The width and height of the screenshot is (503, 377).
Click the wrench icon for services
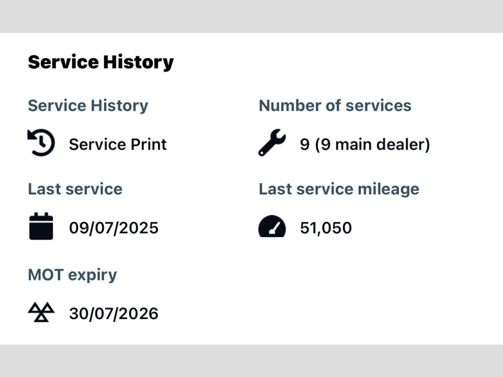(x=272, y=143)
